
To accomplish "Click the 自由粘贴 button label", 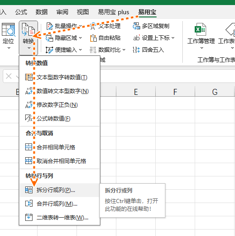I will (109, 38).
